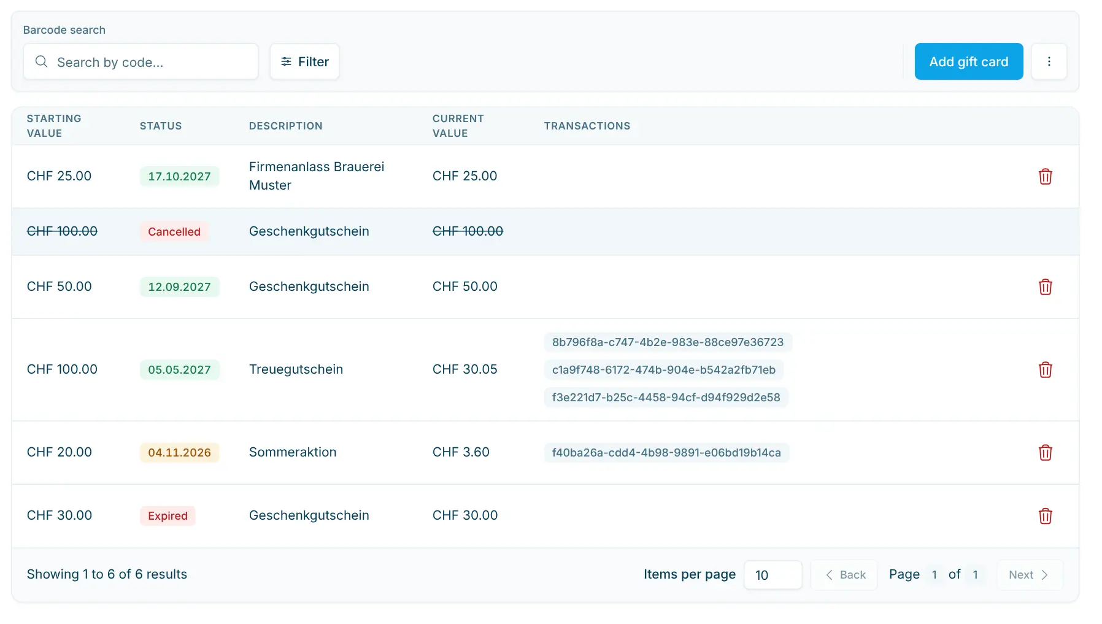Click the magnifier icon in search box

pyautogui.click(x=41, y=61)
